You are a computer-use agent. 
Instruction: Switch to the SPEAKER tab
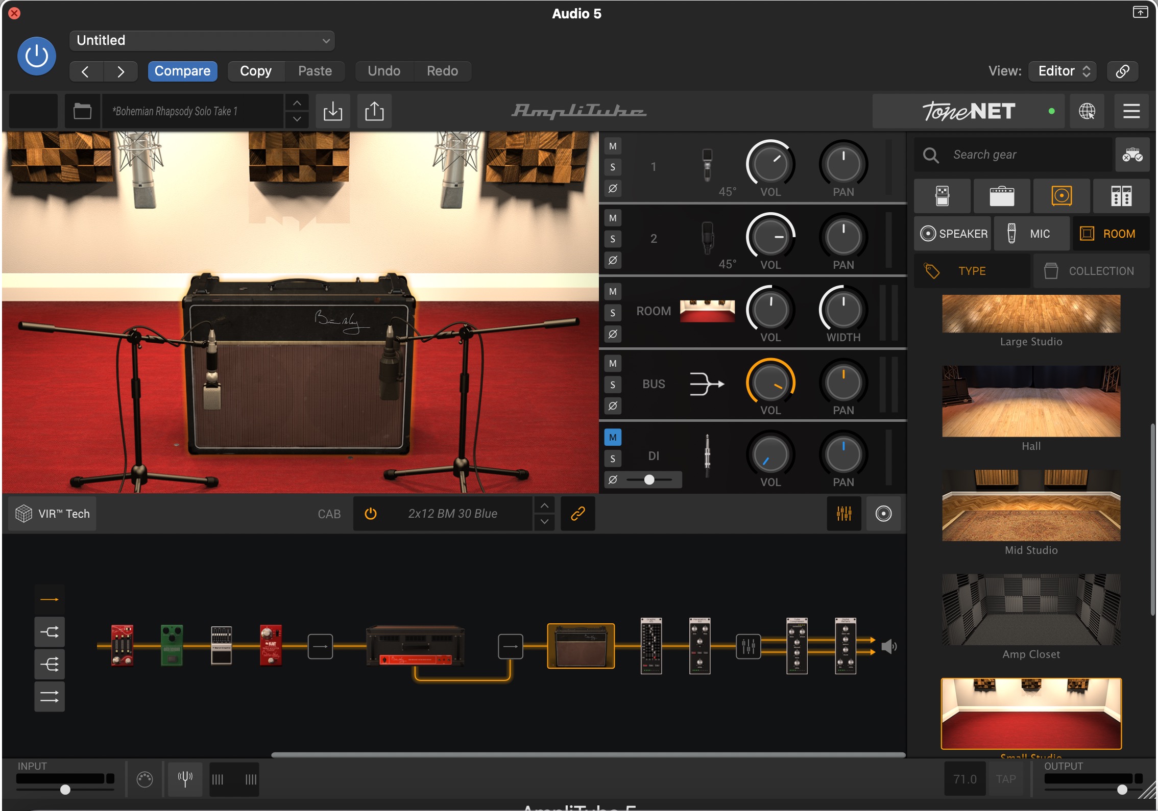click(953, 234)
